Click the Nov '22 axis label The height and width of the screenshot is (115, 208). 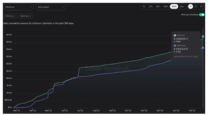144,111
